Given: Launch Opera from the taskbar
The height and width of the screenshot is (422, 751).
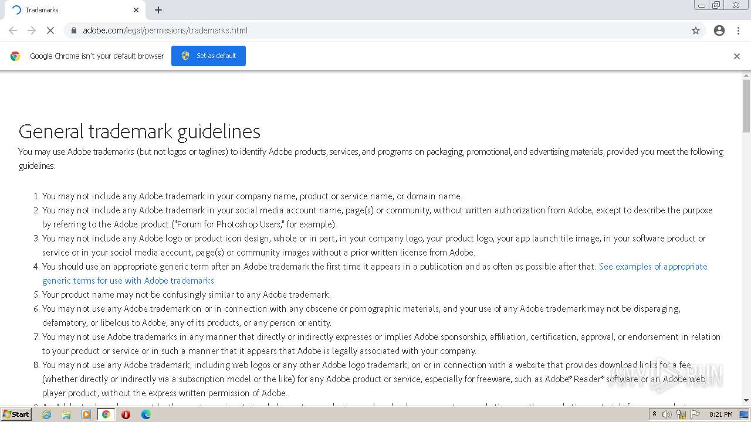Looking at the screenshot, I should coord(126,414).
